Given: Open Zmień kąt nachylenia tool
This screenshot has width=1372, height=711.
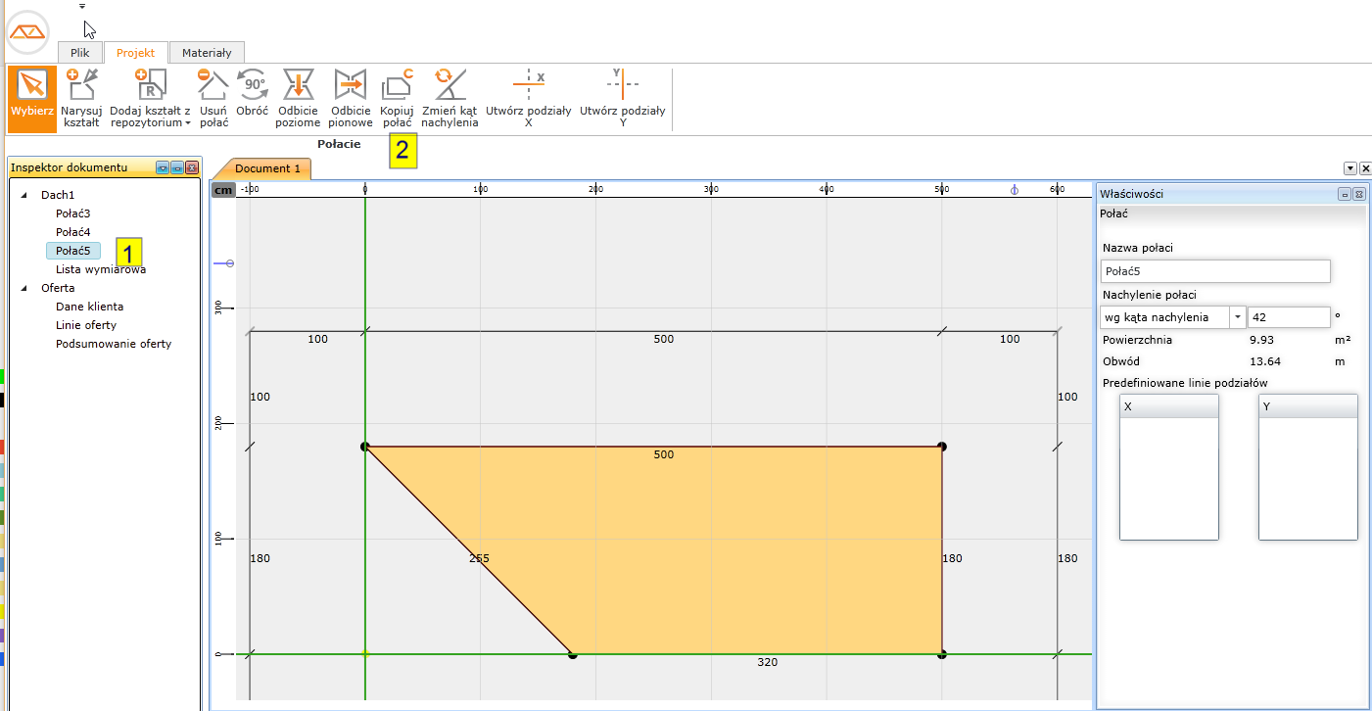Looking at the screenshot, I should click(449, 99).
